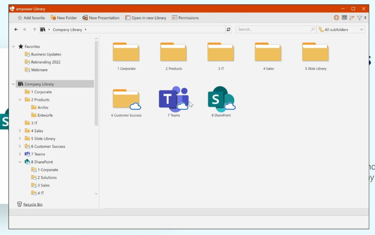Click Open in new Library
This screenshot has width=375, height=235.
coord(145,18)
